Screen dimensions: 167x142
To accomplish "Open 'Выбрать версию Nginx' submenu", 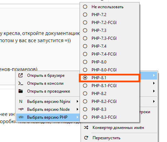I will [x=48, y=102].
